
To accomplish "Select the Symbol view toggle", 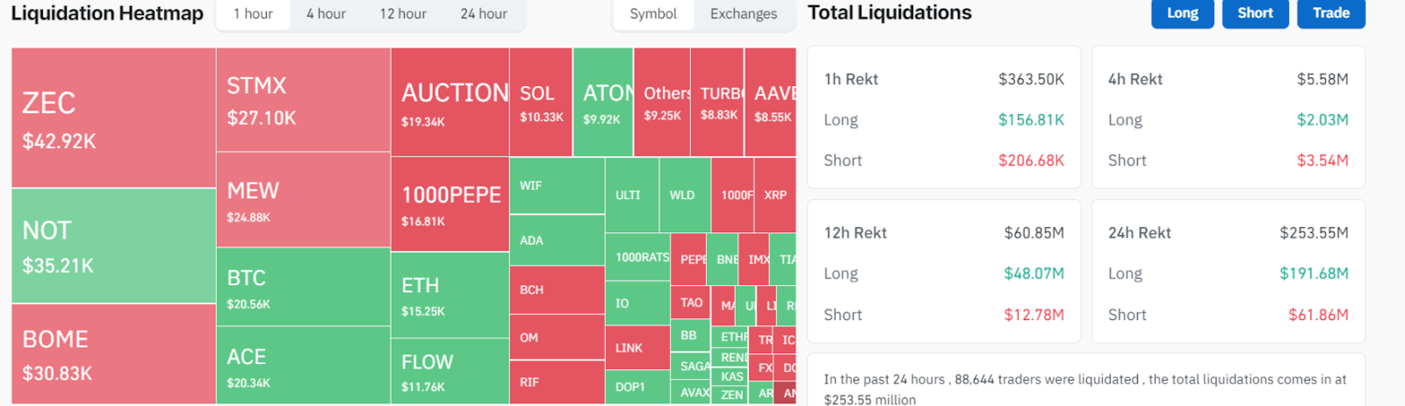I will click(x=653, y=14).
